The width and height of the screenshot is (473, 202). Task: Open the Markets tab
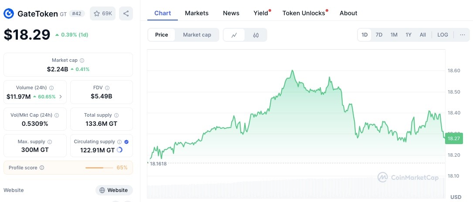pos(197,13)
